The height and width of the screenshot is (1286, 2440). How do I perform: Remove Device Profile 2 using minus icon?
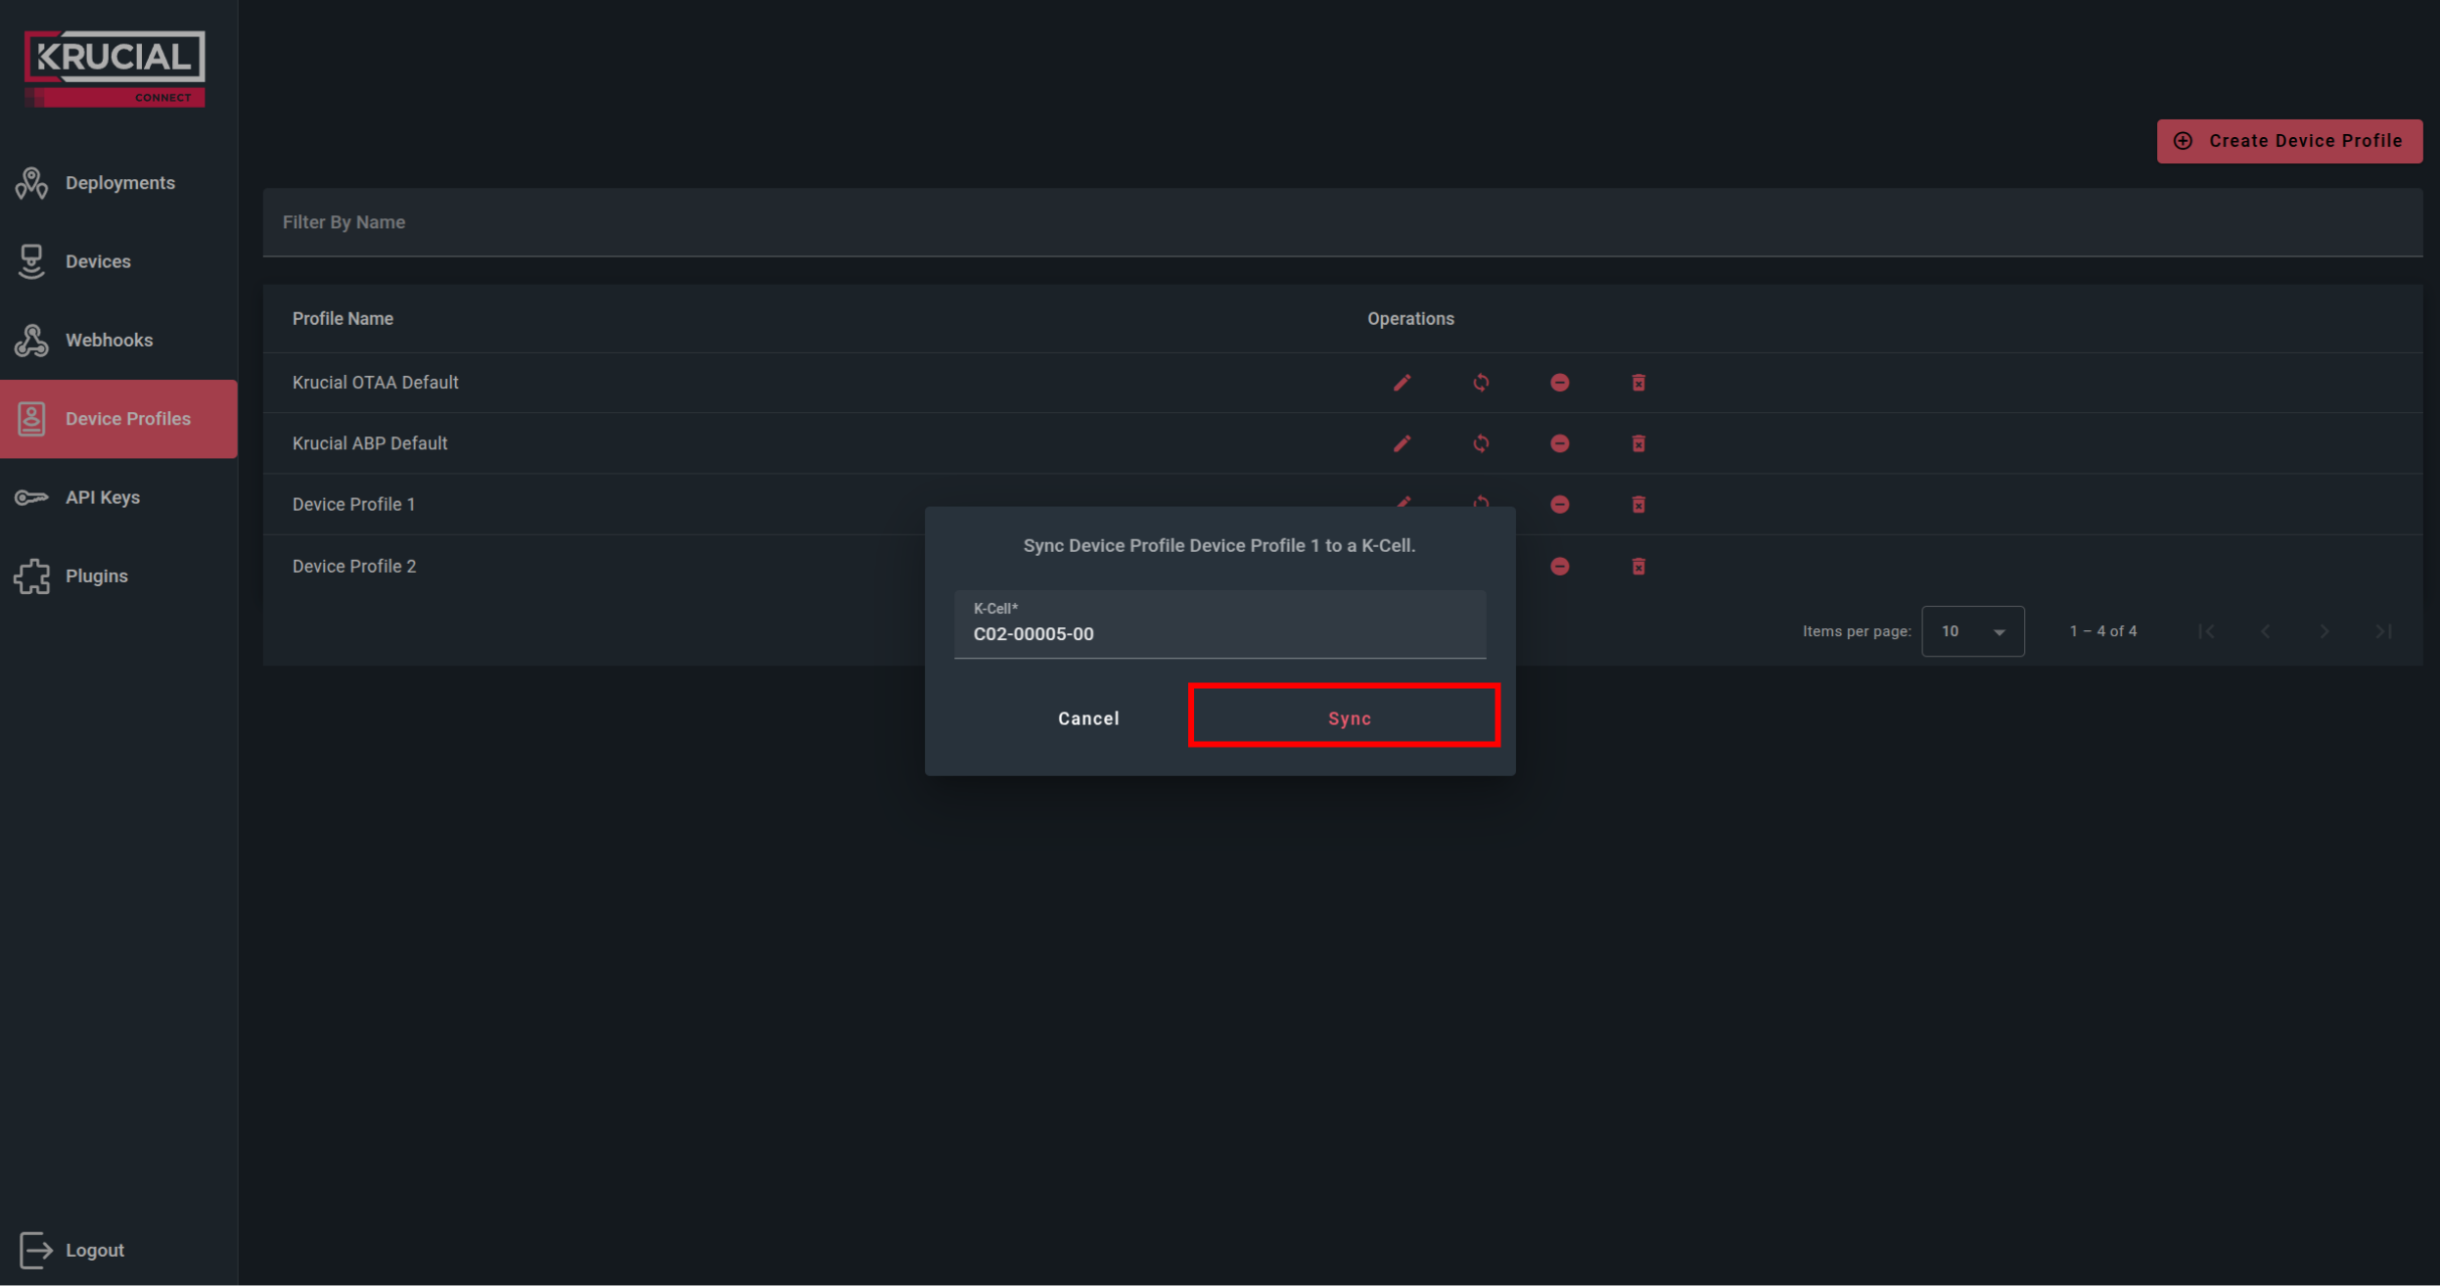pyautogui.click(x=1558, y=566)
